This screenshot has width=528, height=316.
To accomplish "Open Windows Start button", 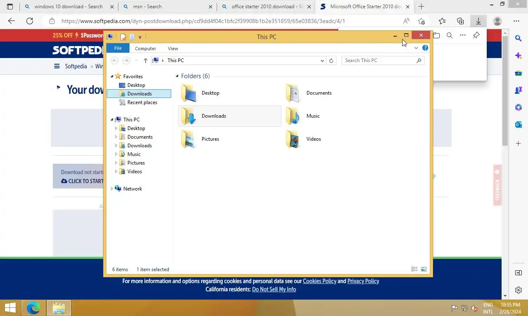I will tap(10, 308).
